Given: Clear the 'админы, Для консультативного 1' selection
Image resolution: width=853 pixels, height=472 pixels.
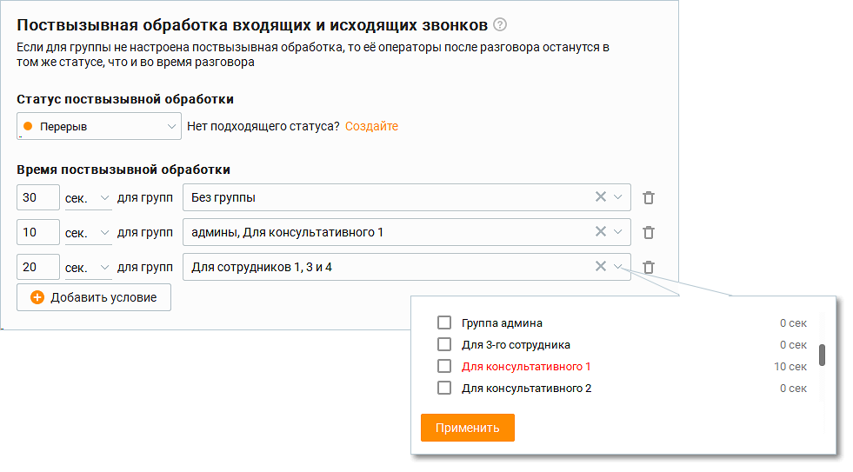Looking at the screenshot, I should click(601, 231).
